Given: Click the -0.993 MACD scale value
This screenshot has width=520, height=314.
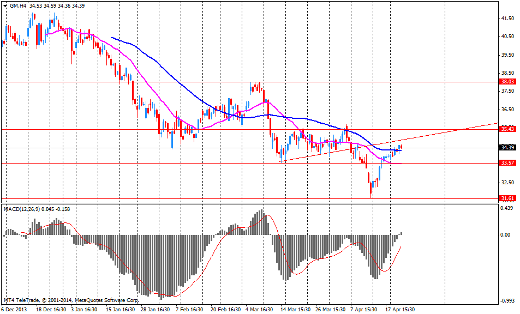Looking at the screenshot, I should click(507, 300).
